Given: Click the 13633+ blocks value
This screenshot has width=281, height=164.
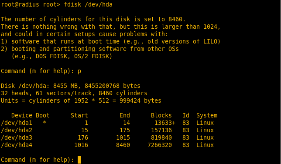Looking at the screenshot, I should coord(165,123).
